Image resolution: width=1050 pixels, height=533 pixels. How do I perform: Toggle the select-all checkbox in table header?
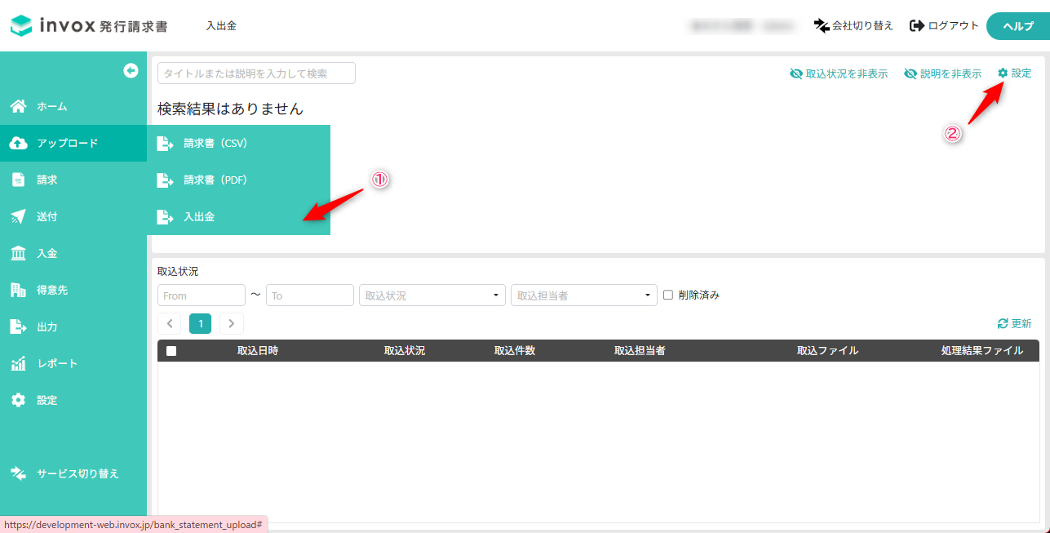(x=171, y=351)
